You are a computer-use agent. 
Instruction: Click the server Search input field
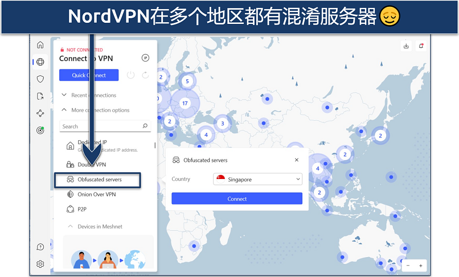click(101, 127)
